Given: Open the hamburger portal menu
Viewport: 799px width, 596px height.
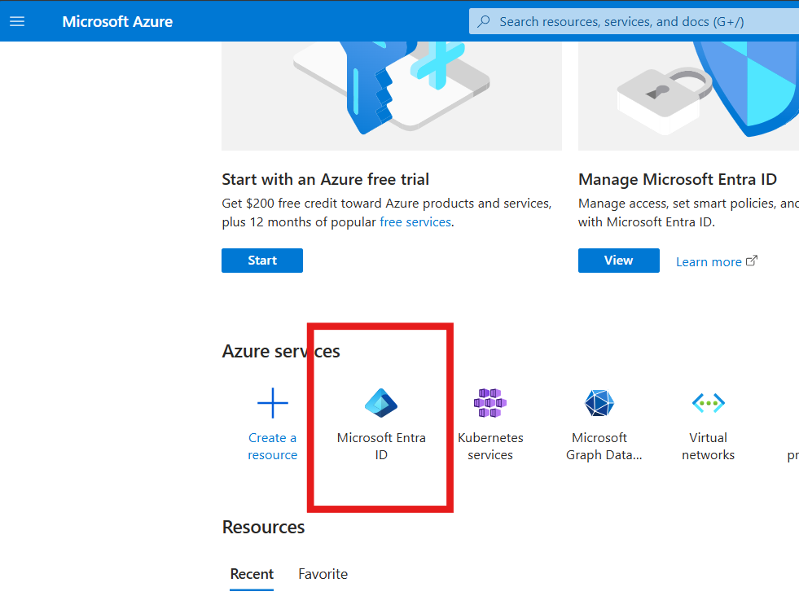Looking at the screenshot, I should click(17, 21).
